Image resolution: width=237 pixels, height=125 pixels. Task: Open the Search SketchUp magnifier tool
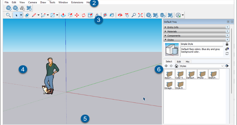[x=8, y=15]
